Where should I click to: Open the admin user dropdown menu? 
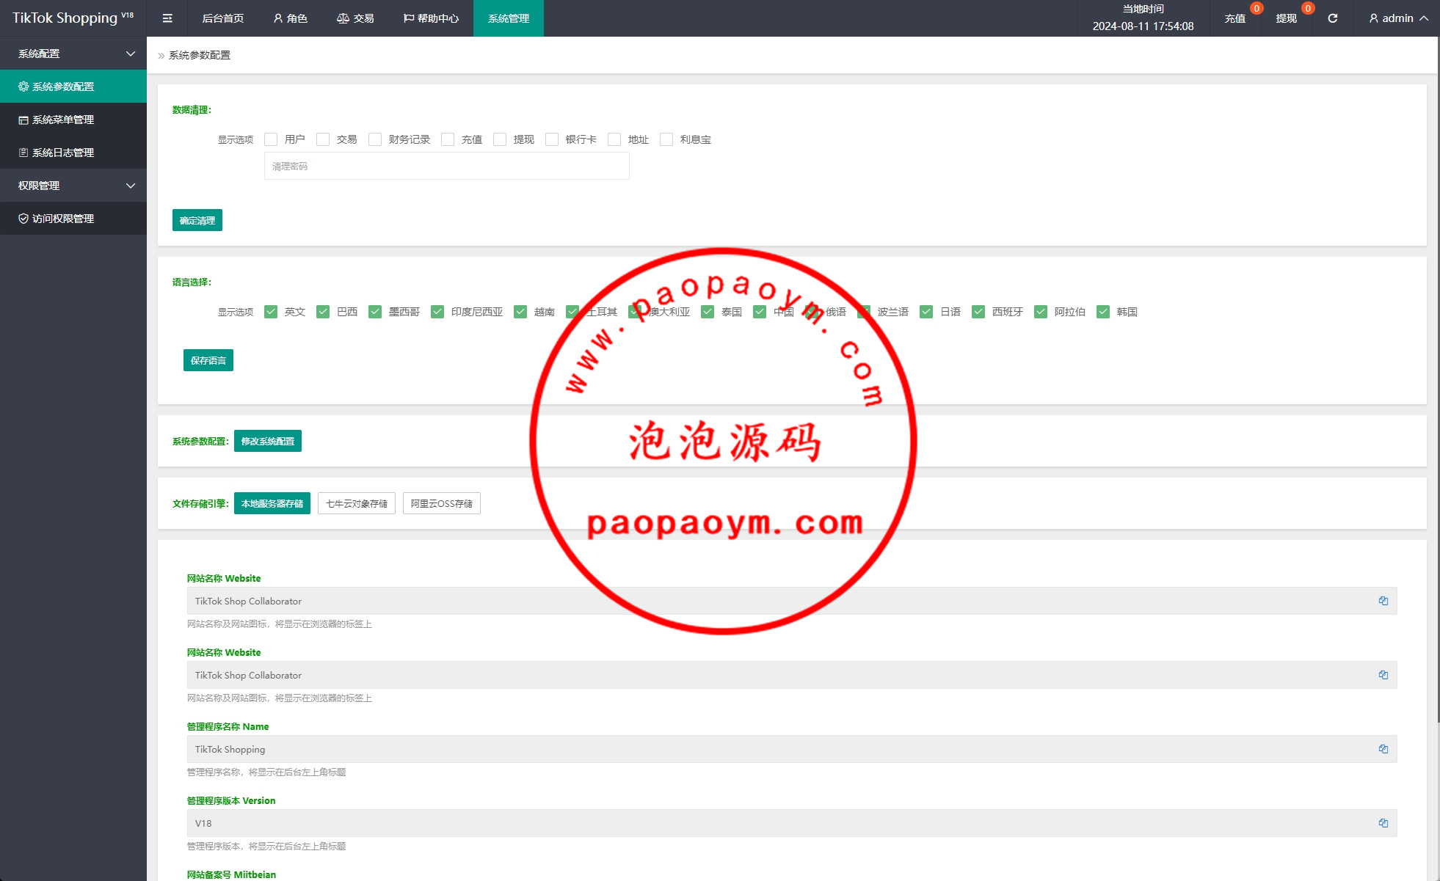click(1398, 18)
